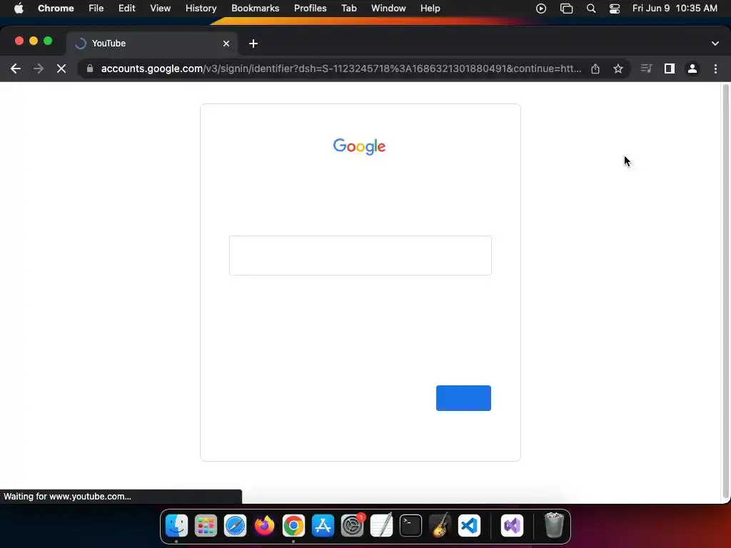Share this page from the address bar
The width and height of the screenshot is (731, 548).
(x=595, y=69)
